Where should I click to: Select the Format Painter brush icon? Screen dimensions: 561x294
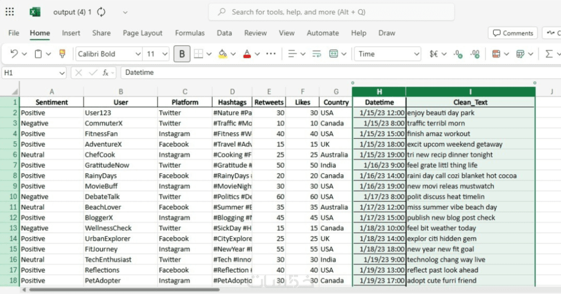tap(62, 54)
